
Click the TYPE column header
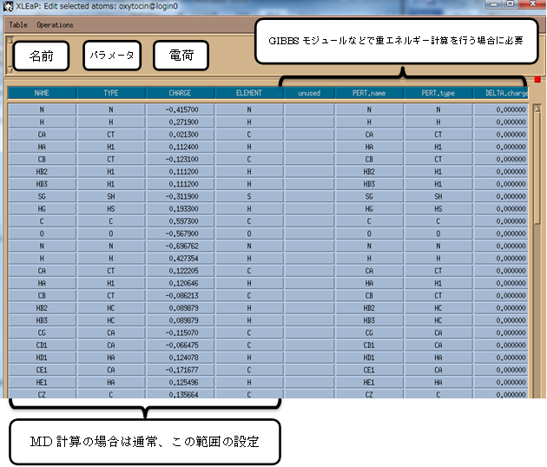point(110,92)
